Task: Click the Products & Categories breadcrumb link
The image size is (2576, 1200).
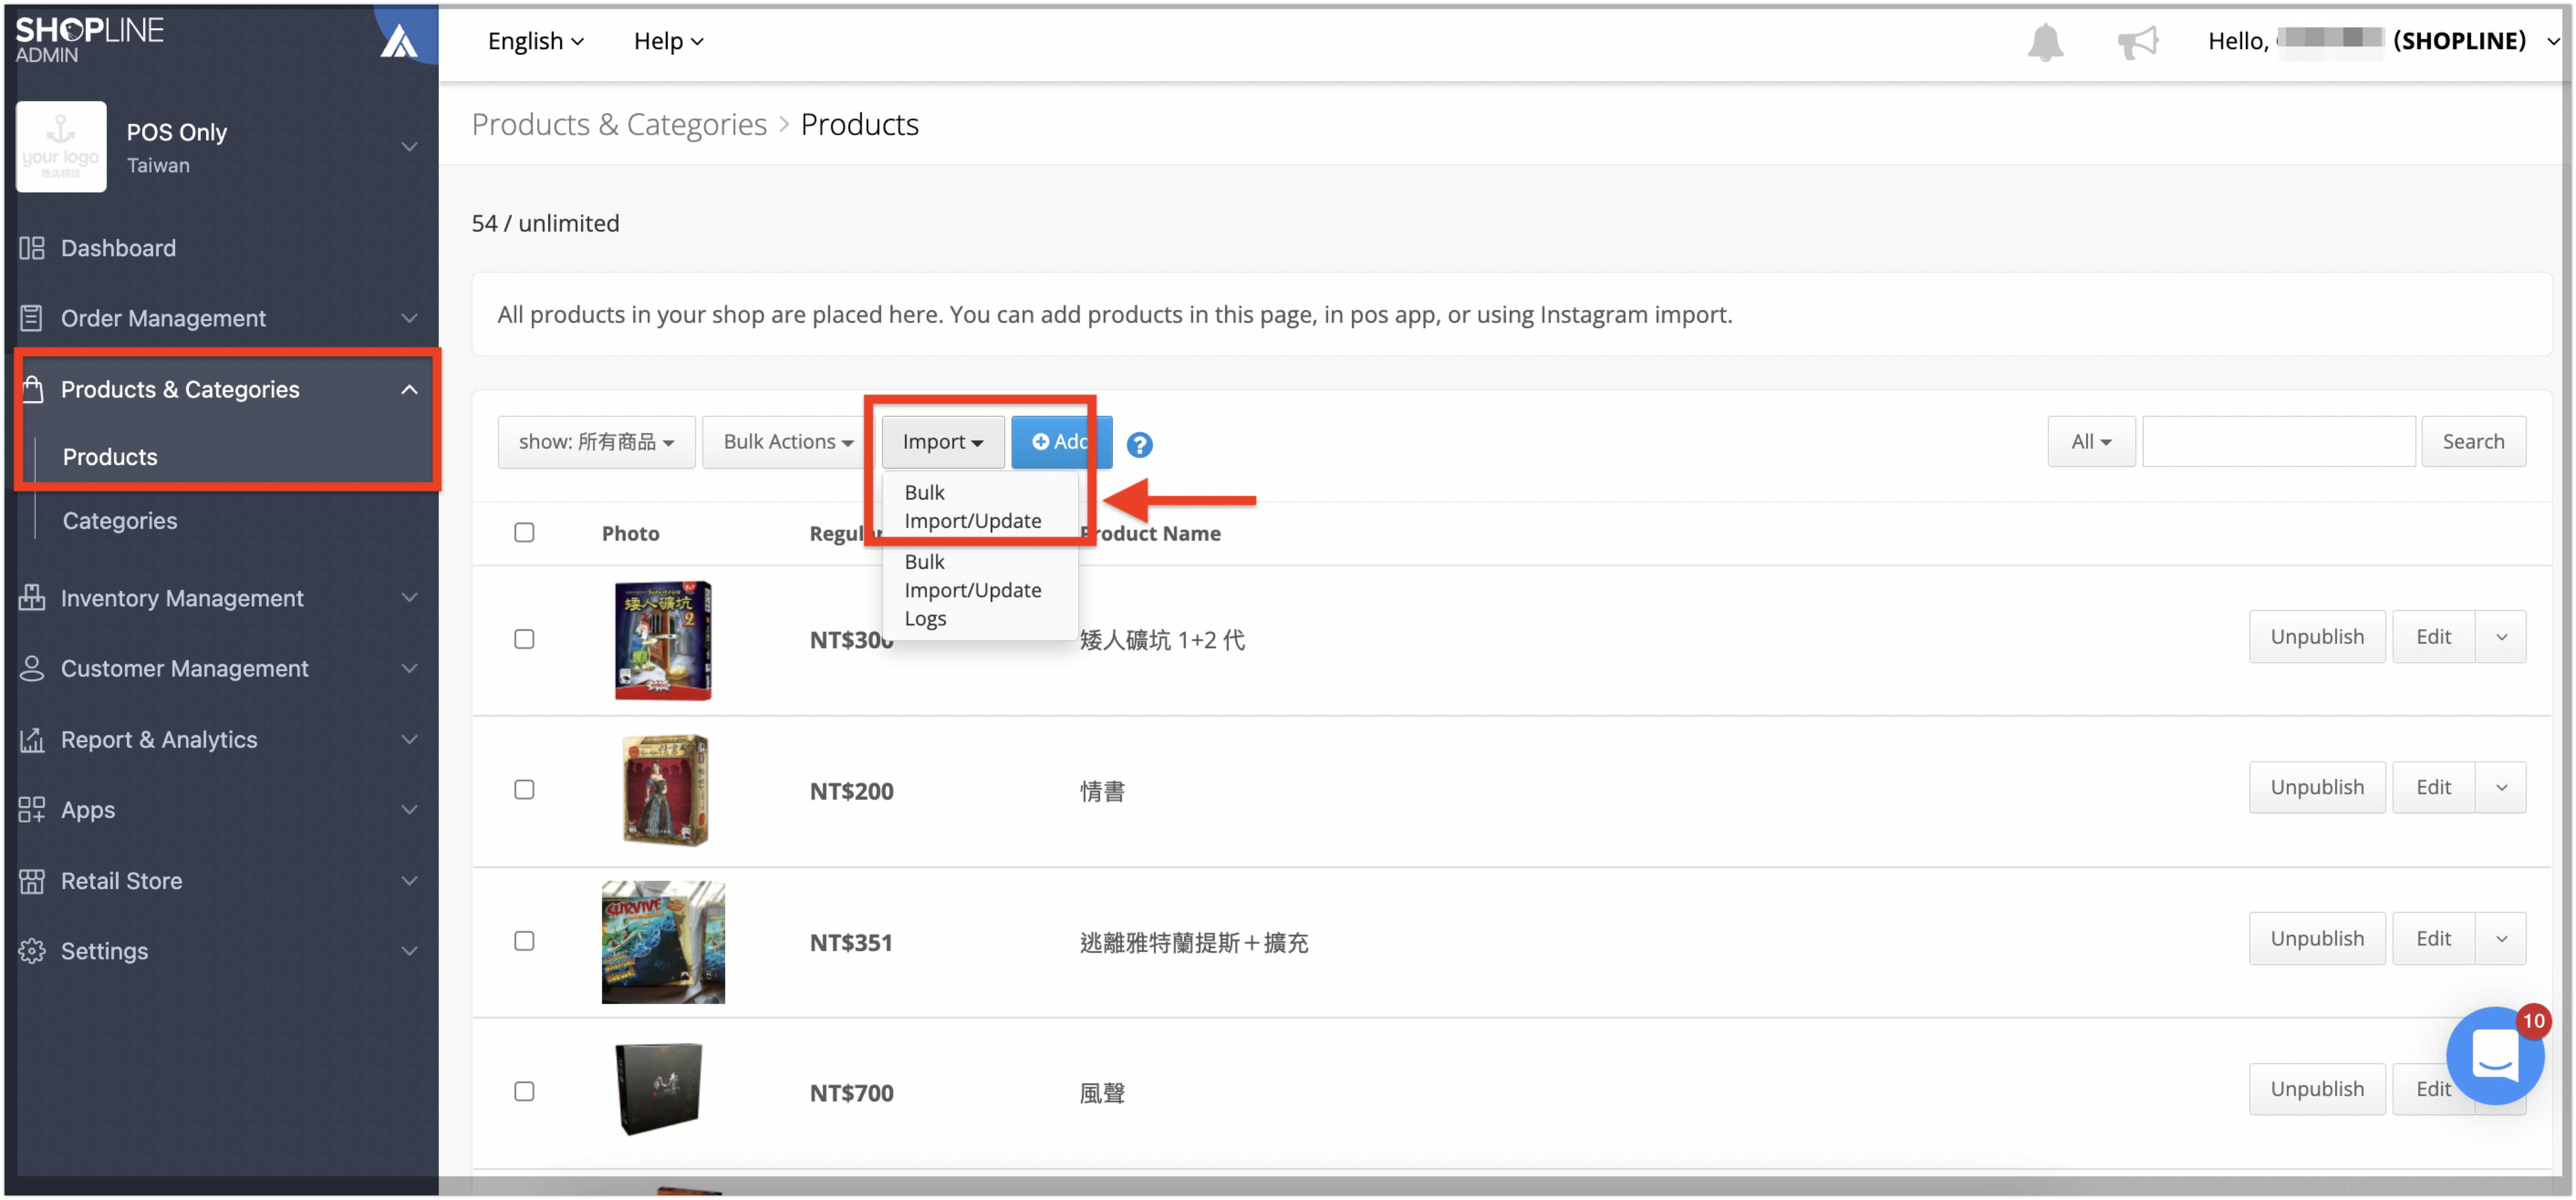Action: 619,125
